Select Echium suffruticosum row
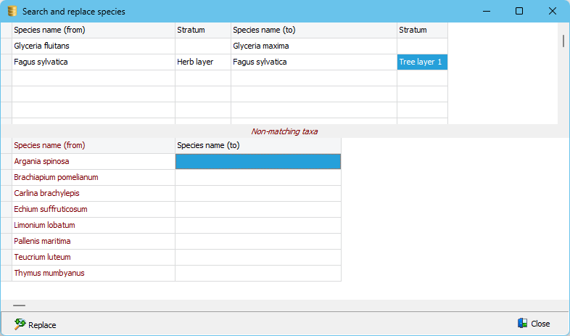The width and height of the screenshot is (570, 336). (94, 210)
